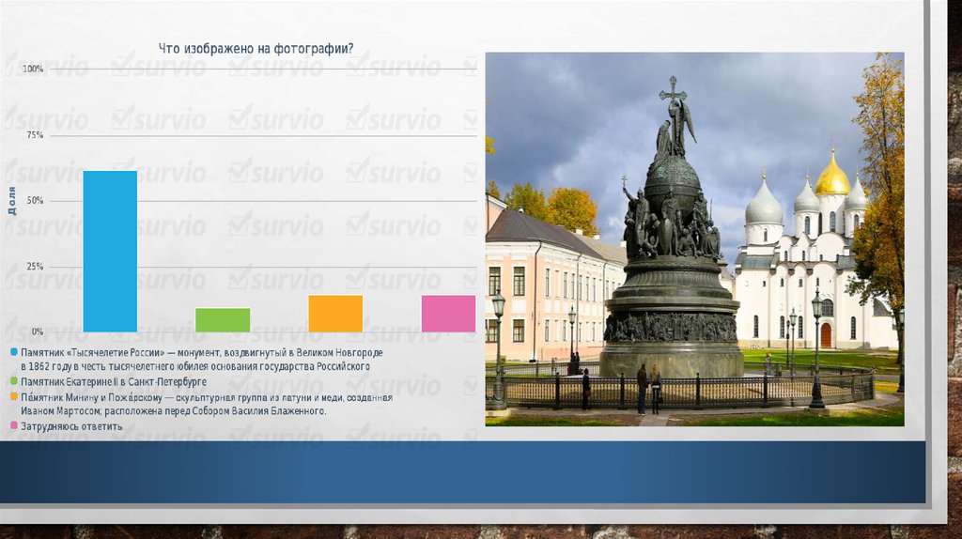Select the short green chart bar

click(223, 320)
